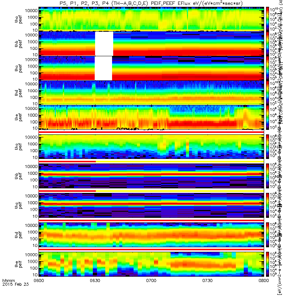Click the color bar beside thc peif panel

268,205
